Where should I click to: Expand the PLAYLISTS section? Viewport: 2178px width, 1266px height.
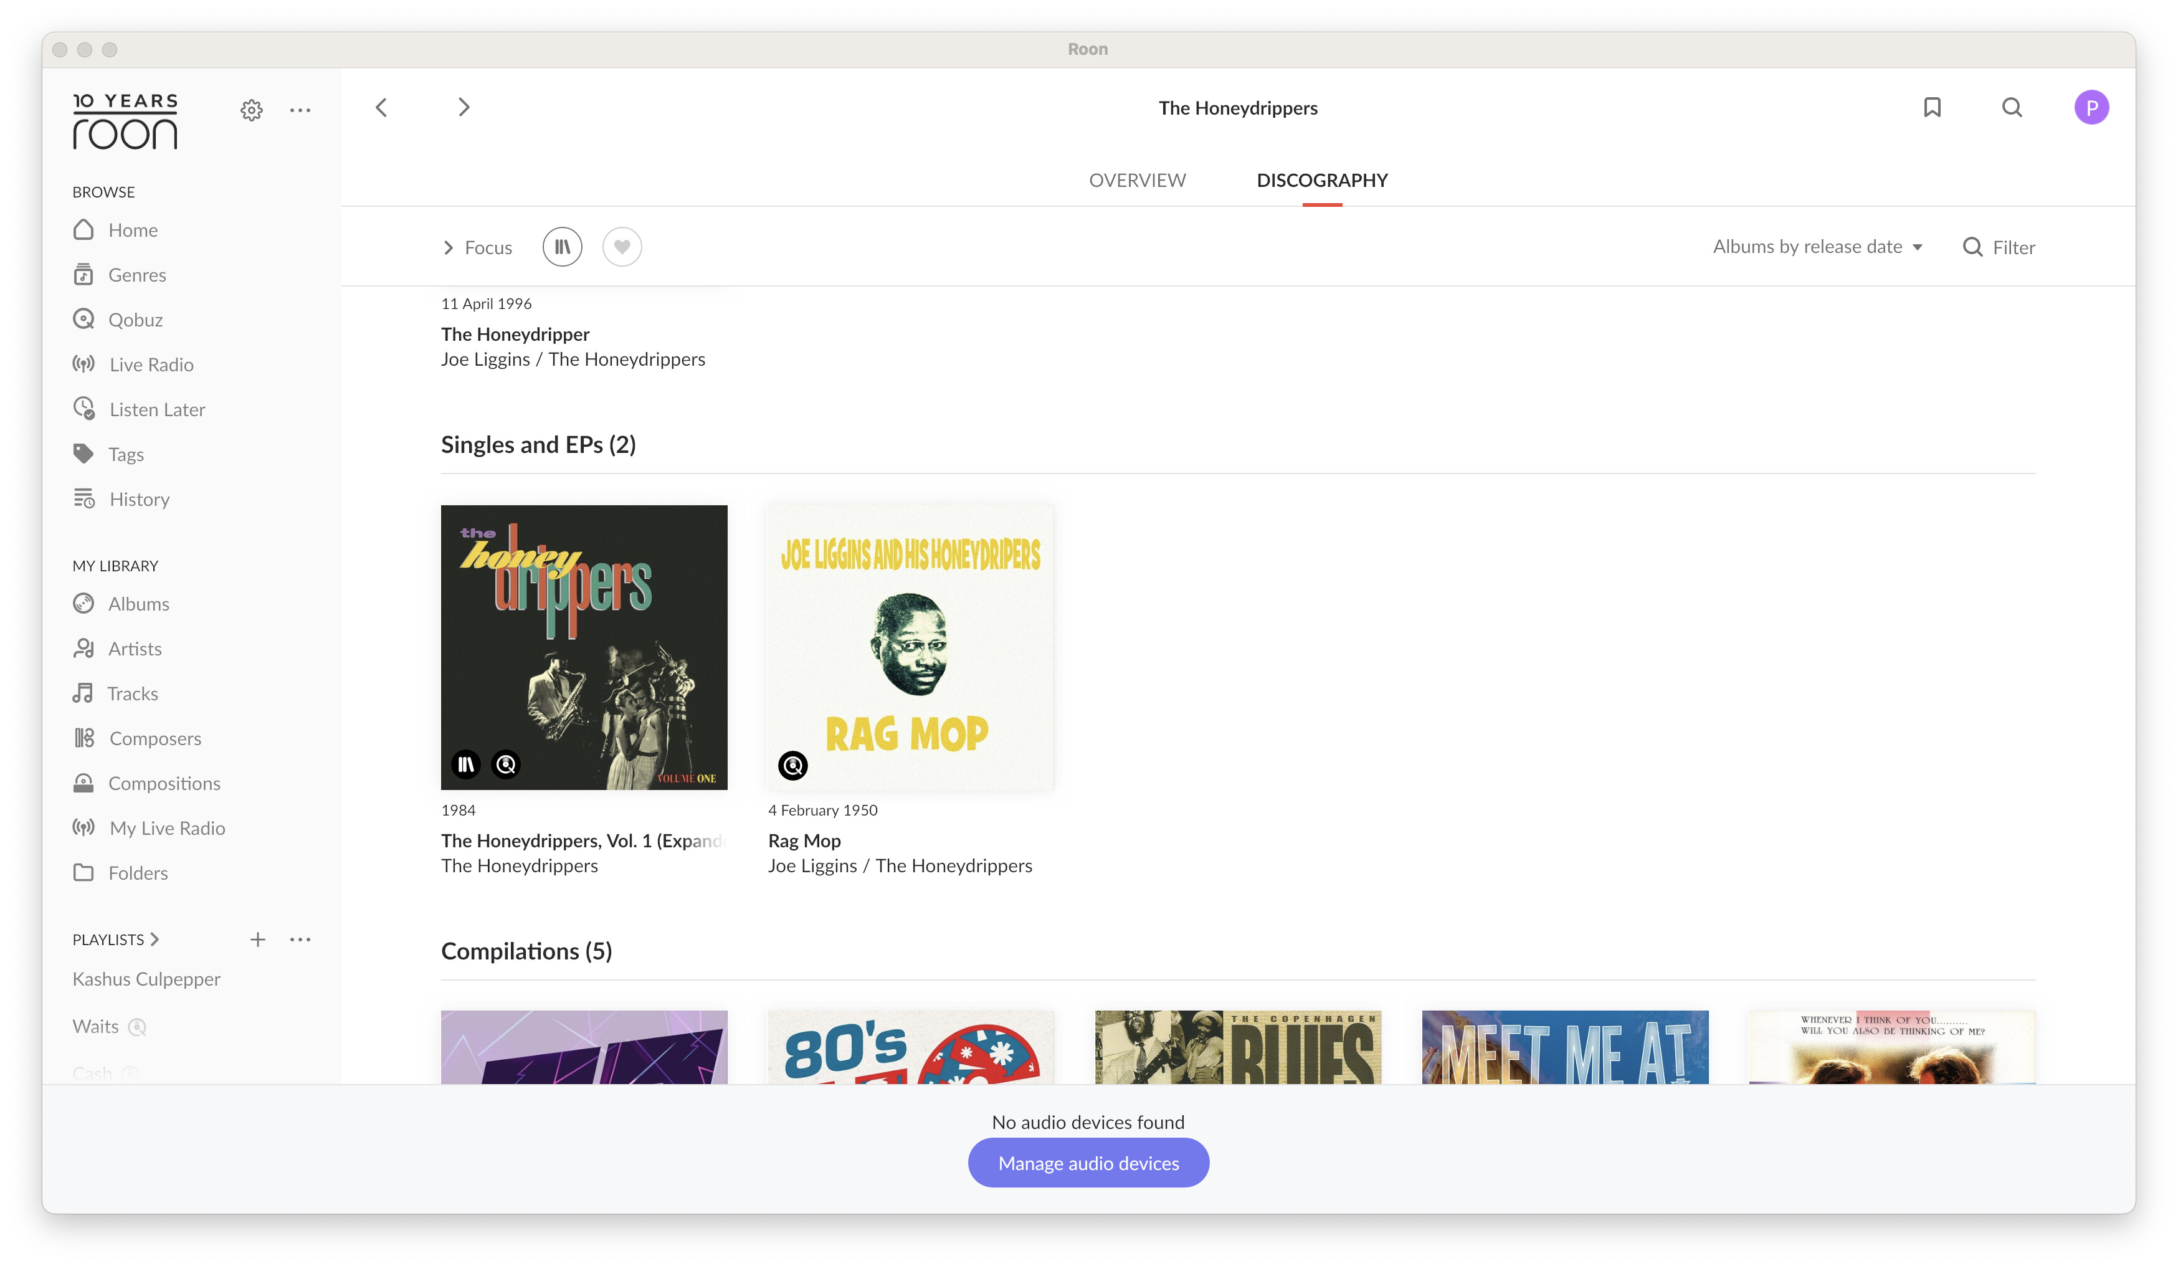click(x=116, y=940)
